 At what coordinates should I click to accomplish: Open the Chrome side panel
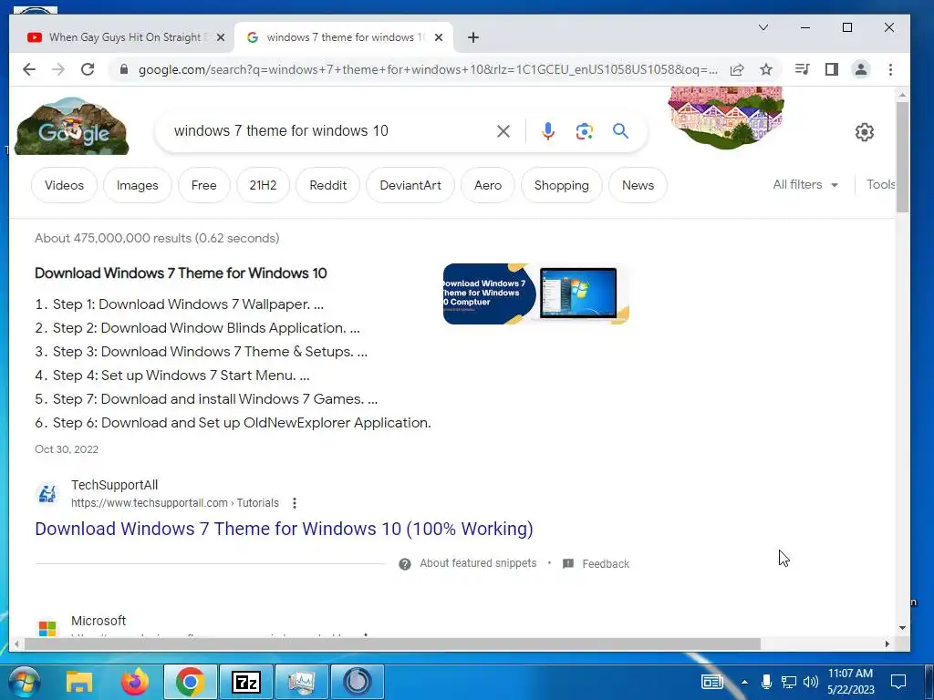[832, 69]
